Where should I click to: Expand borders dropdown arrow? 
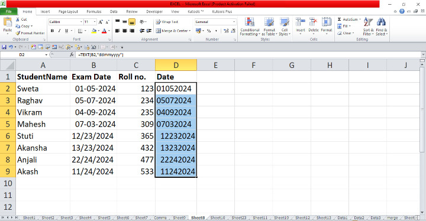pyautogui.click(x=85, y=31)
